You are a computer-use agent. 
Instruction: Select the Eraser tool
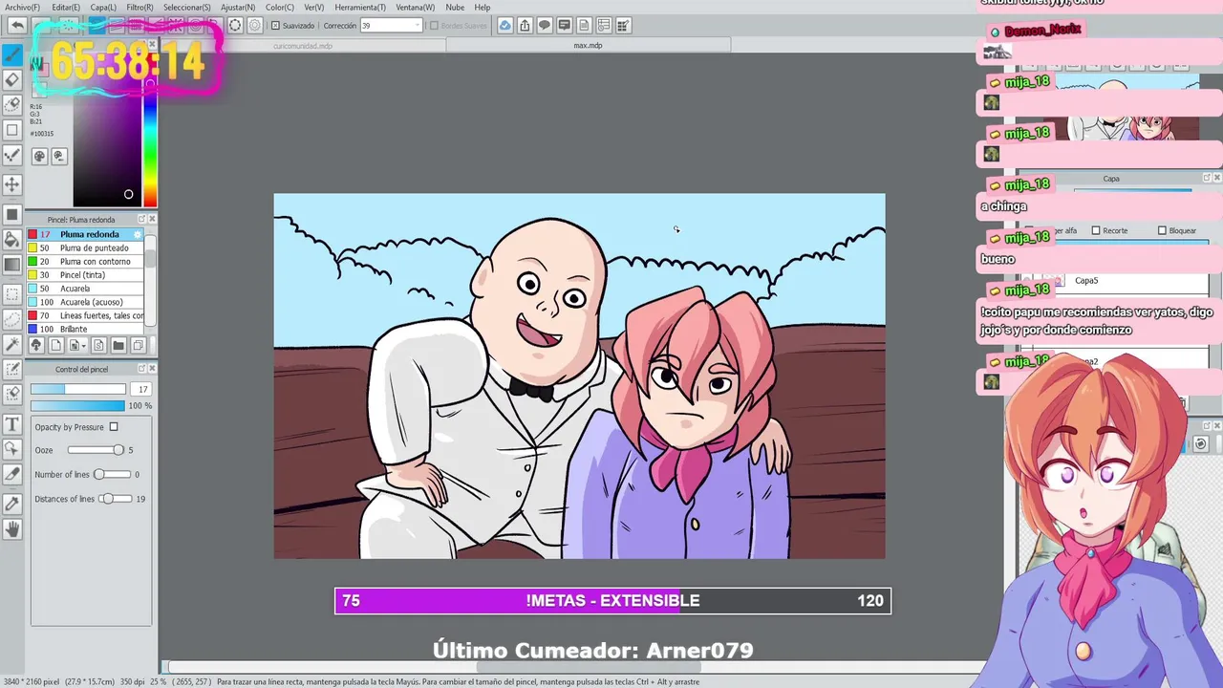click(12, 80)
